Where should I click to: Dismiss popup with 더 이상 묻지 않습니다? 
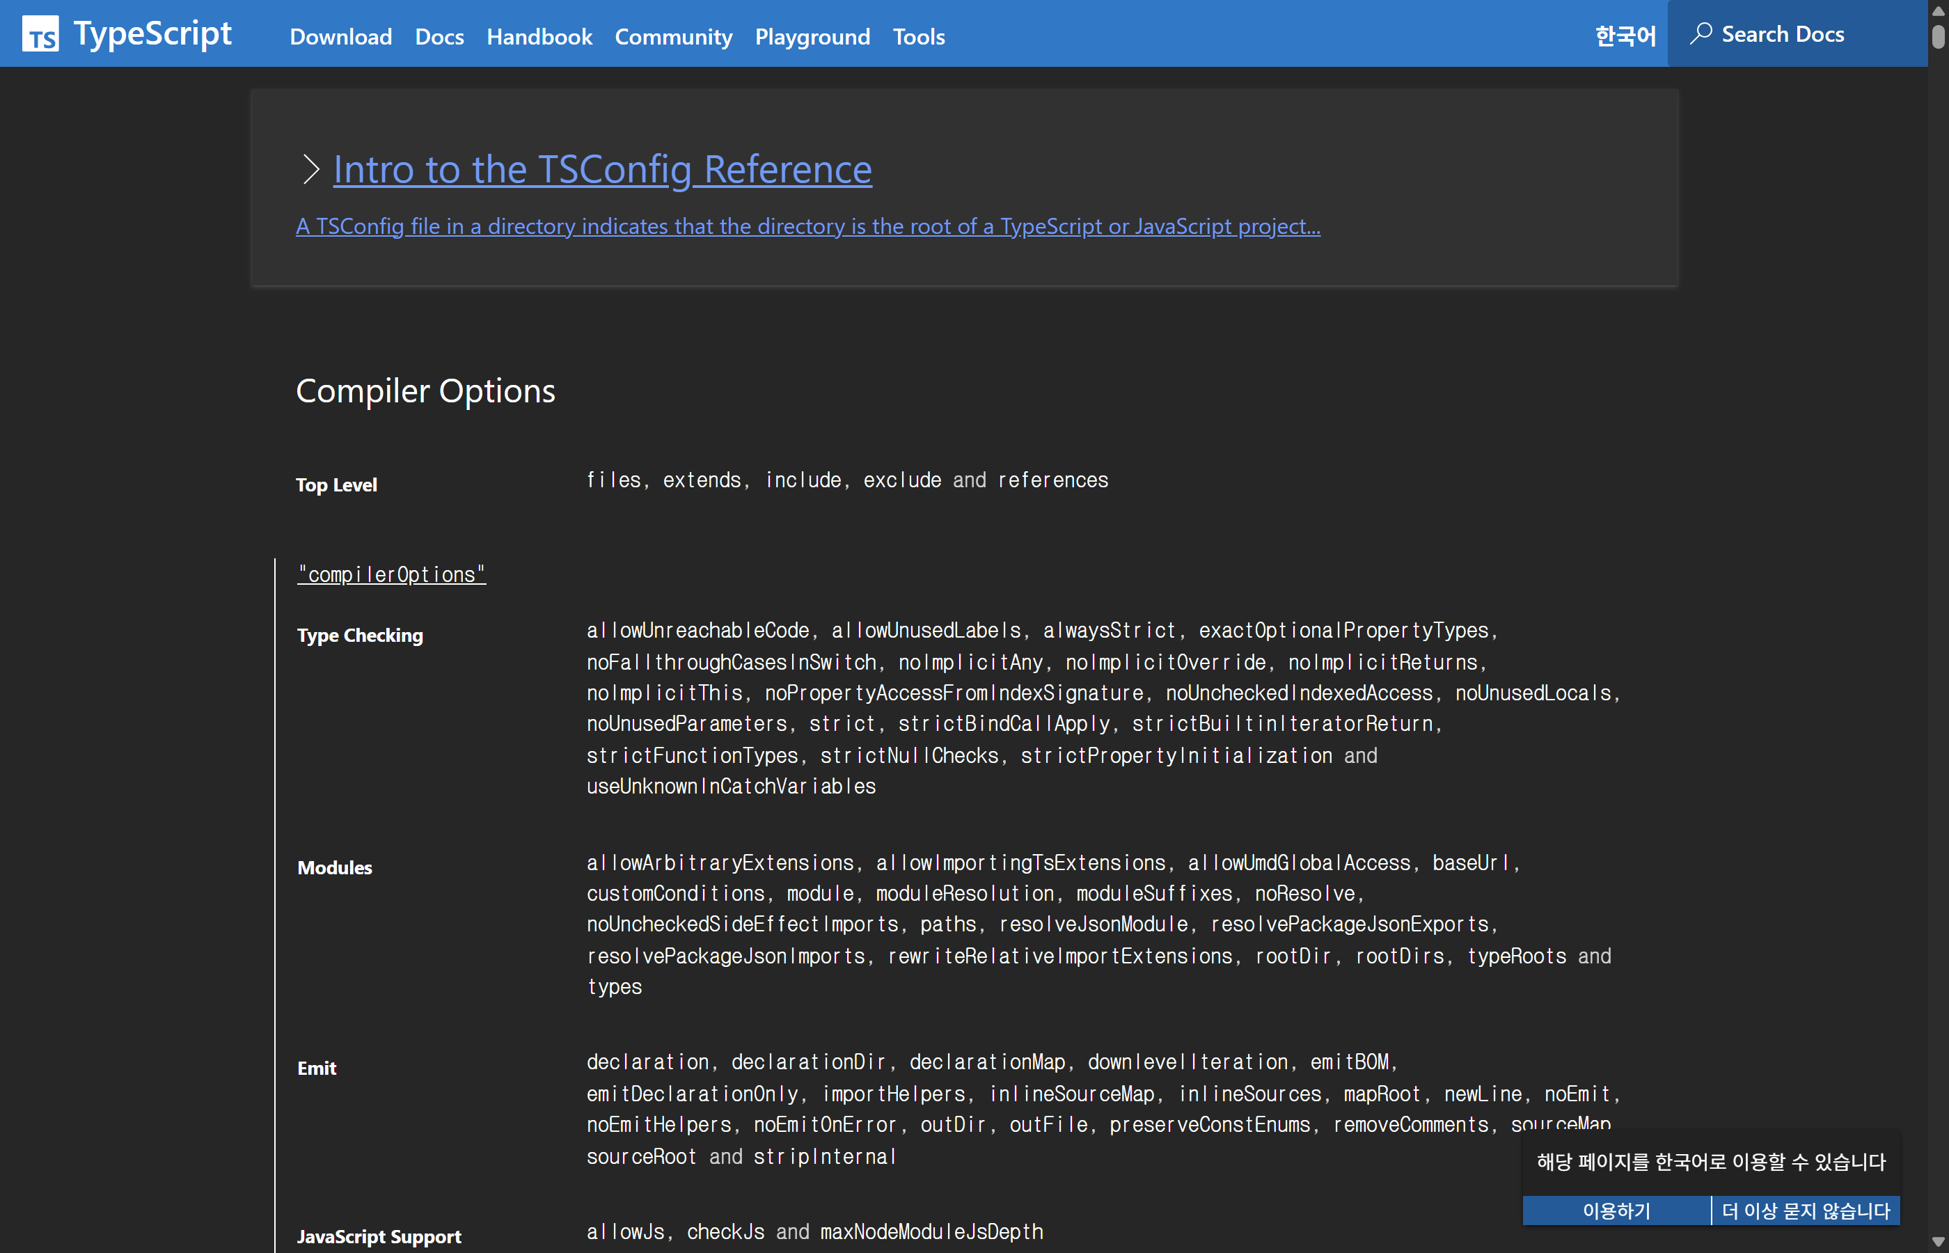click(1806, 1210)
